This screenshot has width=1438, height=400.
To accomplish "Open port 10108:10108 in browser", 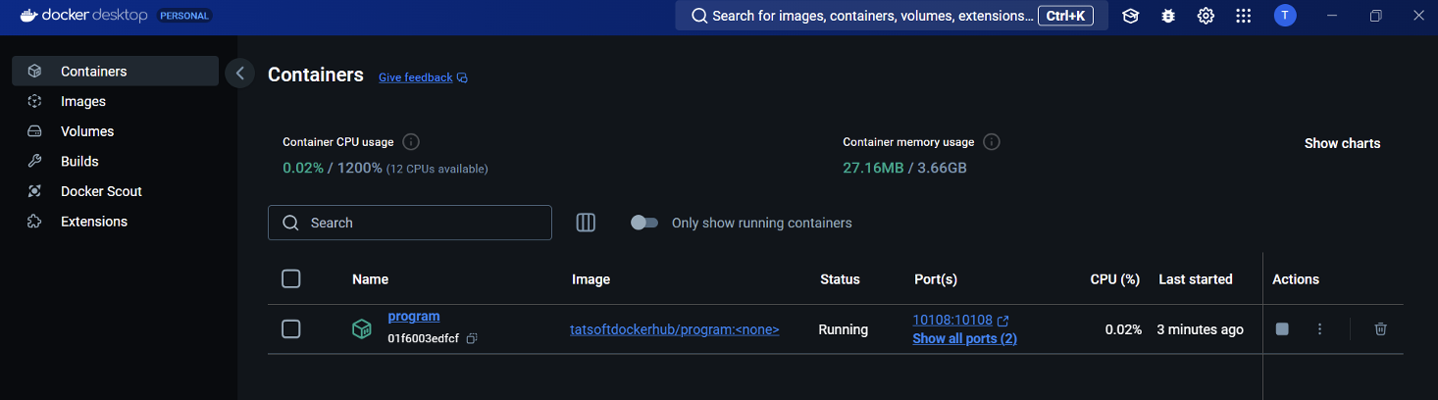I will (960, 321).
